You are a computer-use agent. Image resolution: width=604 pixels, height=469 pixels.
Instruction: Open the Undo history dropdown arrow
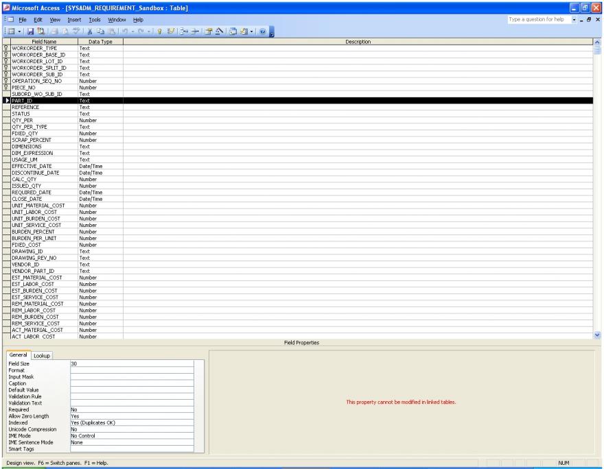pyautogui.click(x=132, y=32)
